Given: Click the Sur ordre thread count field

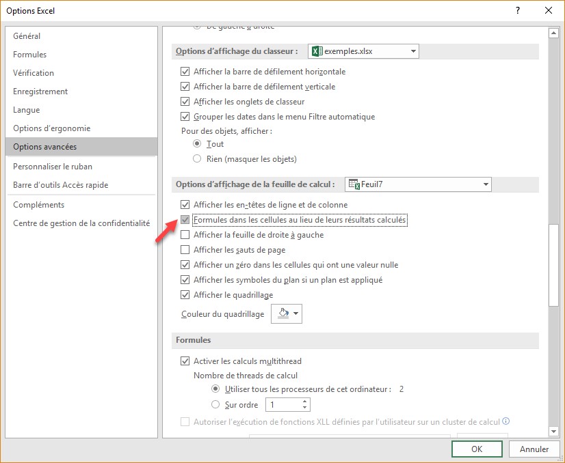Looking at the screenshot, I should click(x=284, y=405).
